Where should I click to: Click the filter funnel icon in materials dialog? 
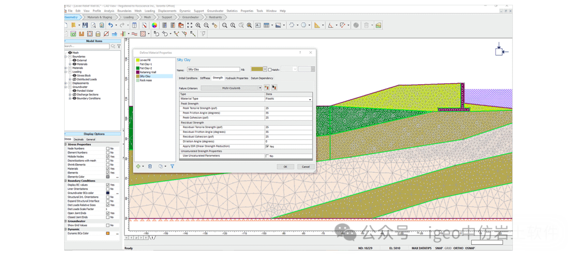pyautogui.click(x=173, y=166)
